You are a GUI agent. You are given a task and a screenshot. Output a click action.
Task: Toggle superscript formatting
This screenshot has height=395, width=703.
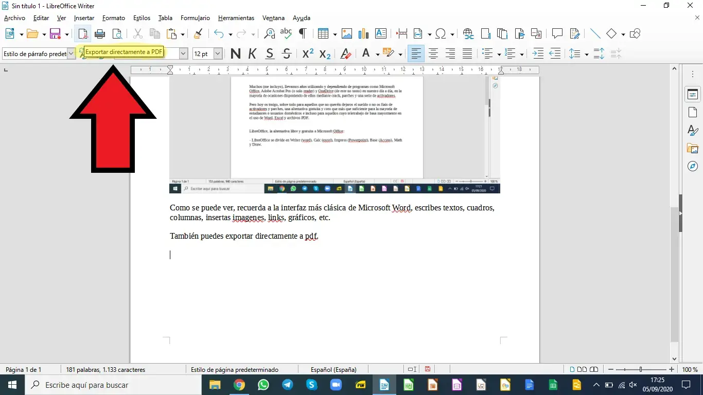click(x=308, y=53)
